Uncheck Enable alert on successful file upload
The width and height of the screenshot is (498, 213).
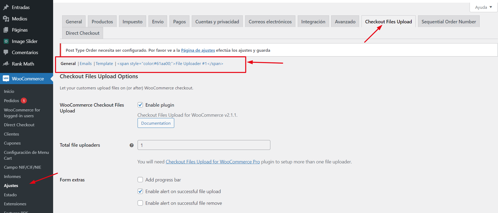[140, 191]
